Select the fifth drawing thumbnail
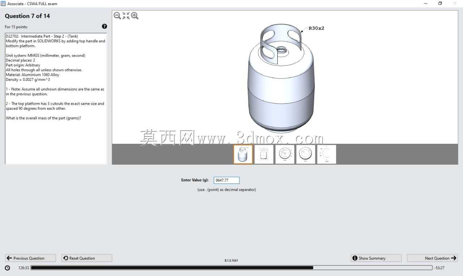 point(327,154)
